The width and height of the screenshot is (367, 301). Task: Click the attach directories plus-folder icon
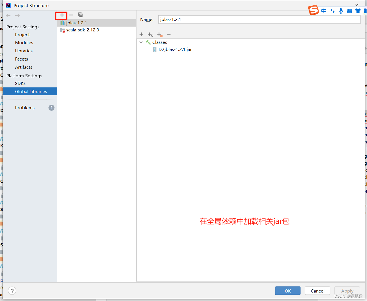click(x=159, y=34)
